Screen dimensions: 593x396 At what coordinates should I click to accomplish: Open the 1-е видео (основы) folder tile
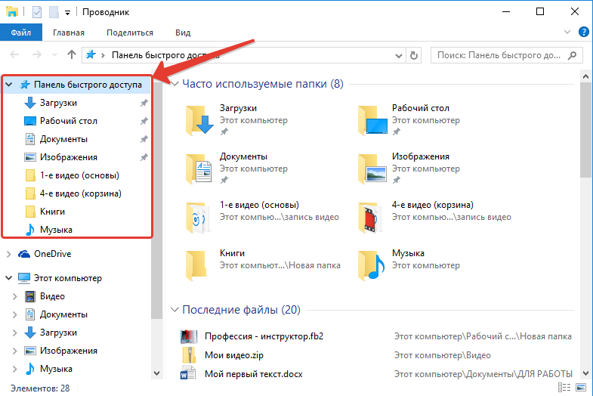click(x=262, y=216)
